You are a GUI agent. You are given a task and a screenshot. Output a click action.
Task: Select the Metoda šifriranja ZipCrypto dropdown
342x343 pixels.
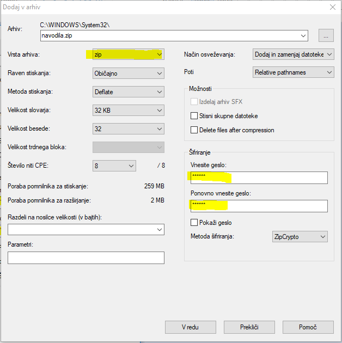(300, 237)
